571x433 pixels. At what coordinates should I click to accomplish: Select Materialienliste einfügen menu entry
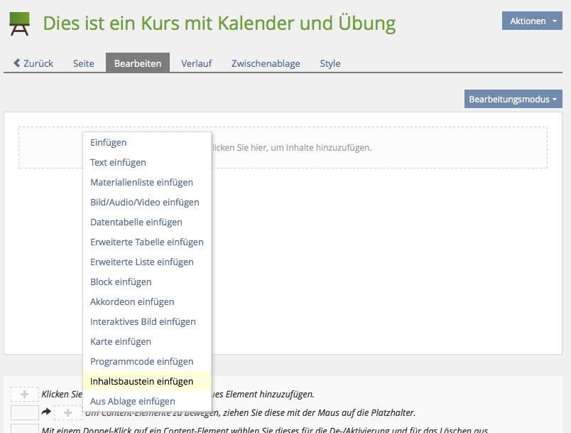pyautogui.click(x=141, y=183)
